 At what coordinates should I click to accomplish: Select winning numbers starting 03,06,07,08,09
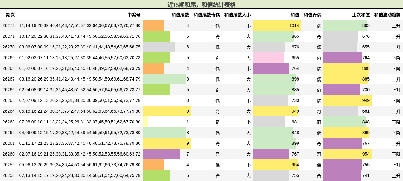coord(80,47)
